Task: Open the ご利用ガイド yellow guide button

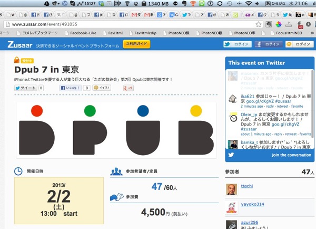Action: [136, 44]
